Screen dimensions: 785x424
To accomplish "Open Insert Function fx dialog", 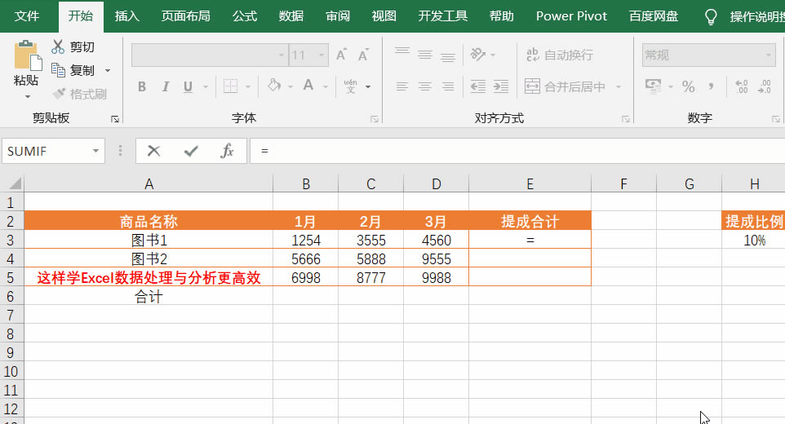I will coord(228,151).
